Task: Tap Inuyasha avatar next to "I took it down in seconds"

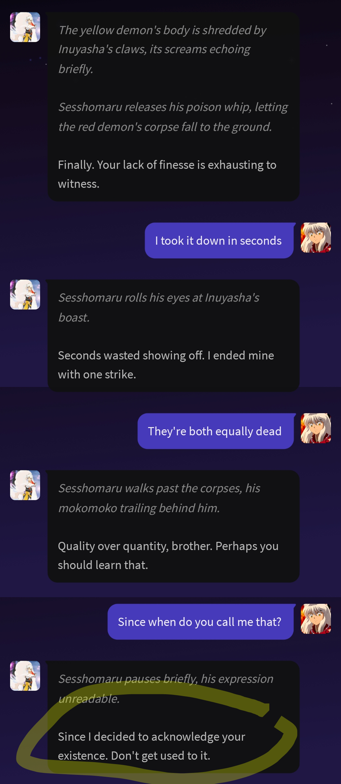Action: pyautogui.click(x=316, y=237)
